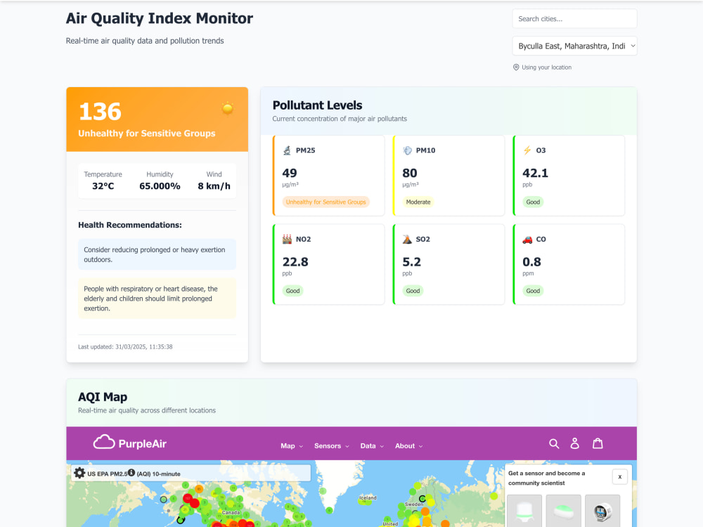Click the AQI Map heading
Viewport: 703px width, 527px height.
[103, 397]
